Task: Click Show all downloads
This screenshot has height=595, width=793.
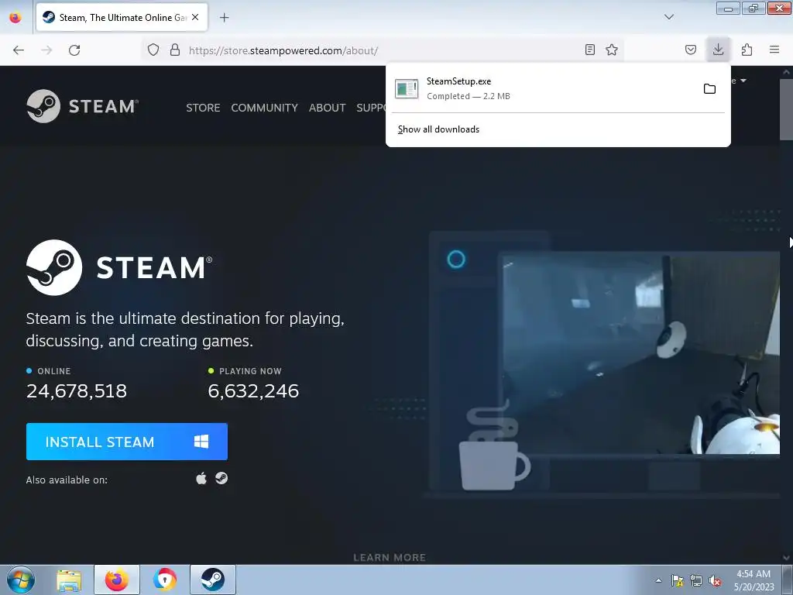Action: tap(438, 129)
